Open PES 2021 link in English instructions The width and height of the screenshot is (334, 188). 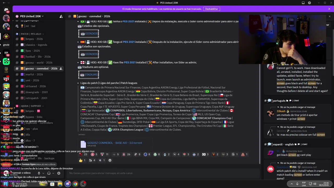130,62
